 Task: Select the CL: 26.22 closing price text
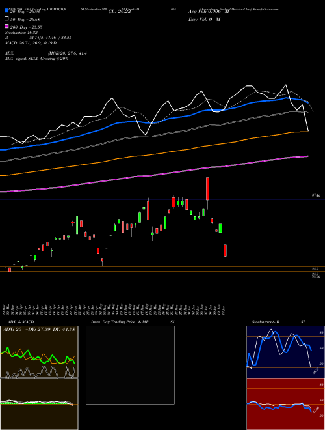click(x=120, y=12)
